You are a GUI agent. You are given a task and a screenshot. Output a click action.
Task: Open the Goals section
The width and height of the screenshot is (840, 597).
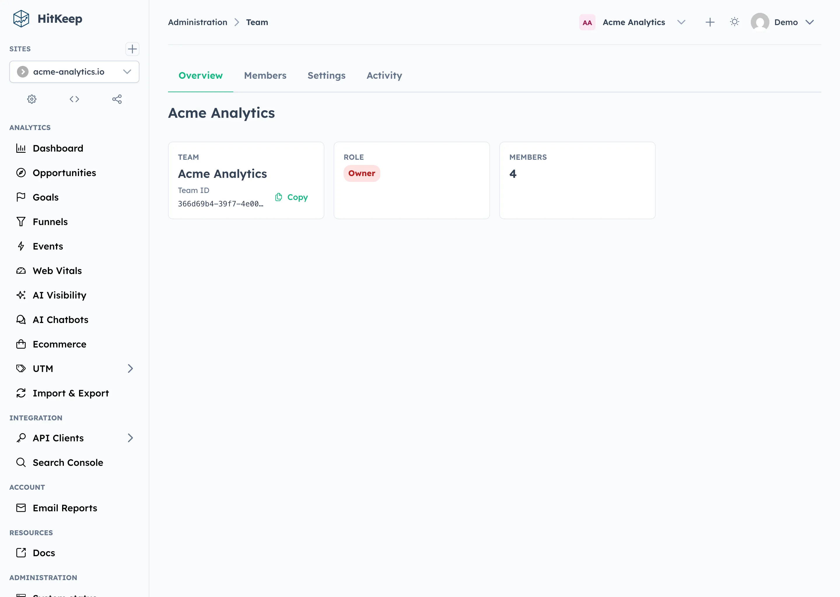point(74,197)
